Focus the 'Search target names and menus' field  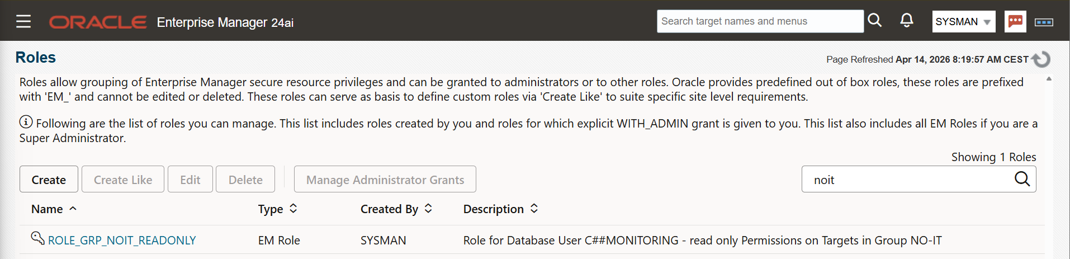[x=760, y=21]
